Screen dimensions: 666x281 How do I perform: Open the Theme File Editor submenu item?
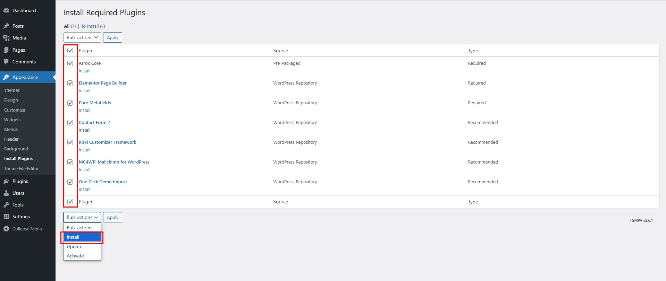22,168
